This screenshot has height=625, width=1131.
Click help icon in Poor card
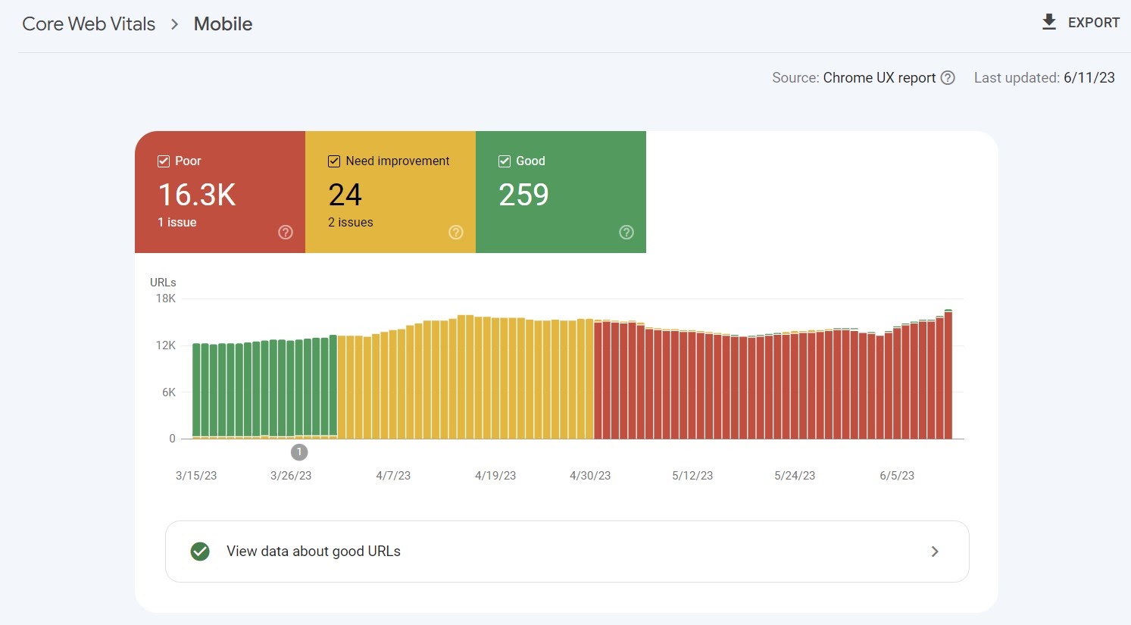(286, 233)
